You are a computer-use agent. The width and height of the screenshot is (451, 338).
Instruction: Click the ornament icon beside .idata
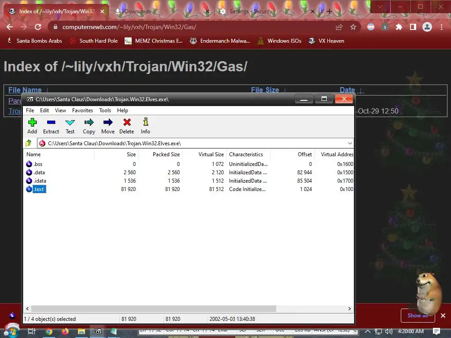coord(29,180)
